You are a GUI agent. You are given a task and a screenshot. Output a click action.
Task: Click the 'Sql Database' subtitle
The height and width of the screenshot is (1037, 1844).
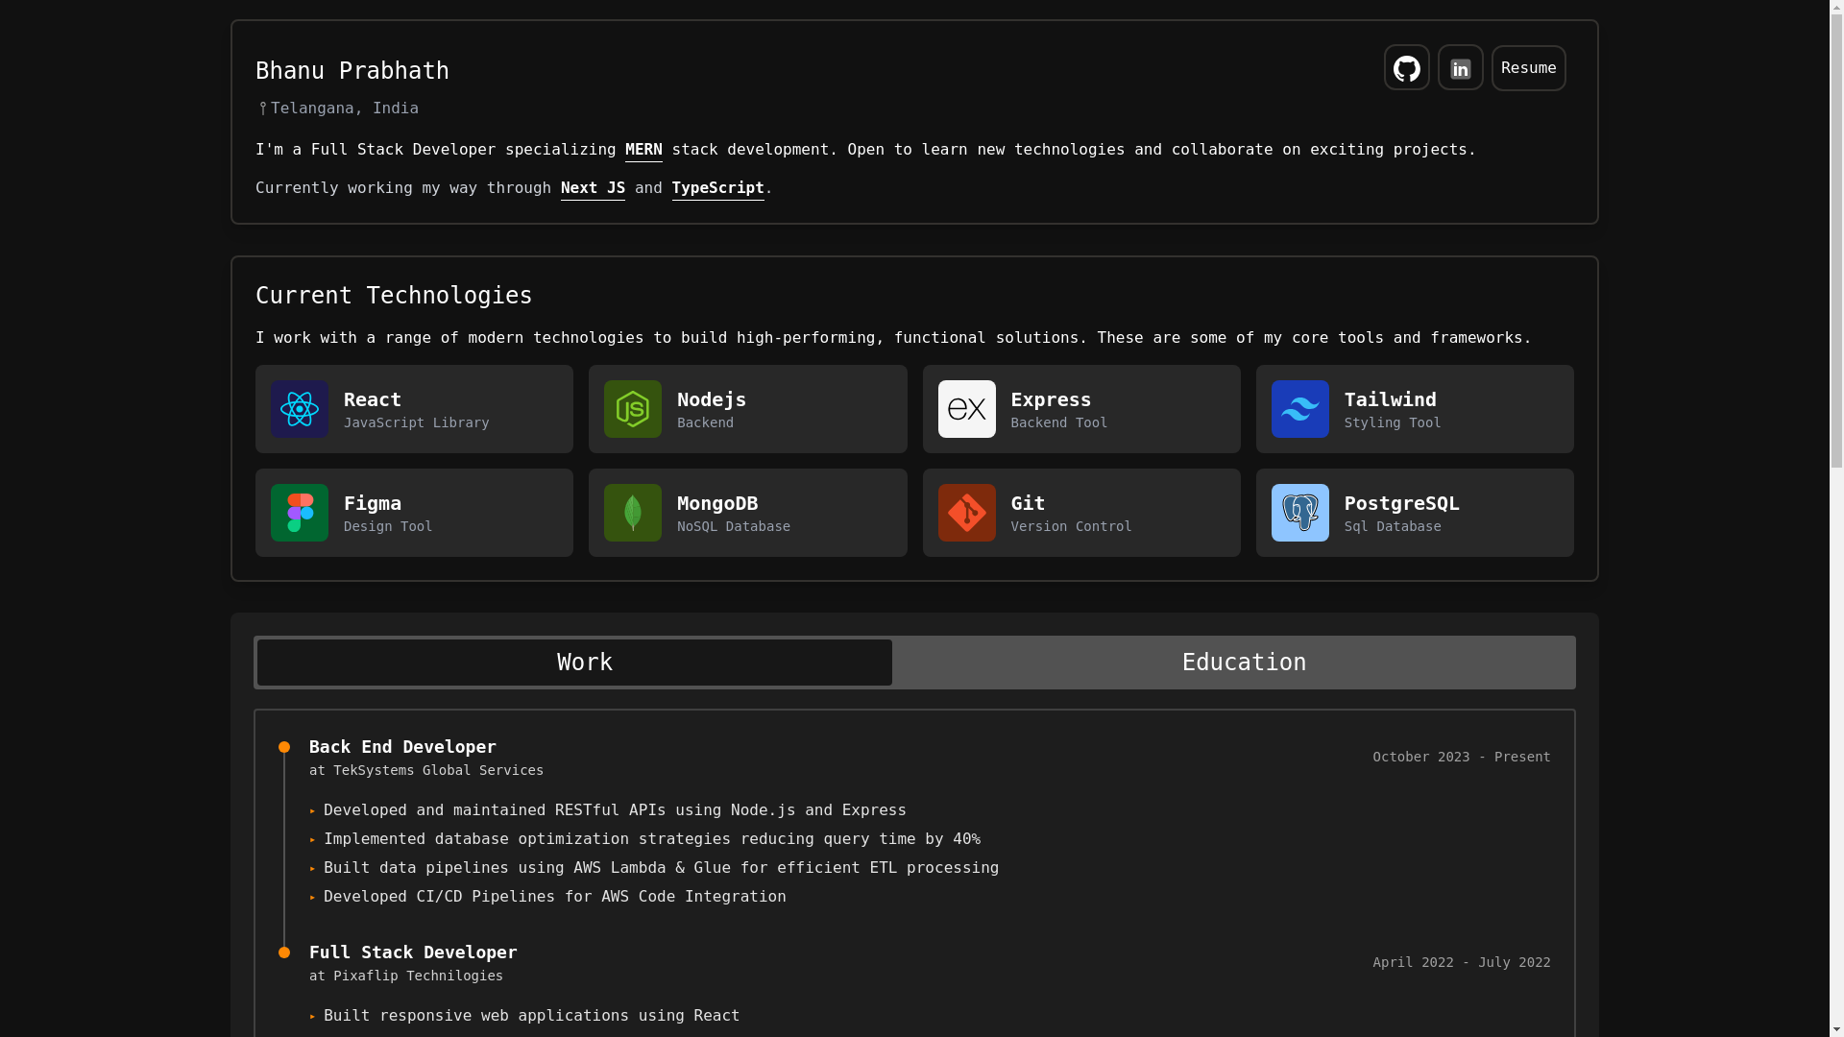(x=1392, y=526)
